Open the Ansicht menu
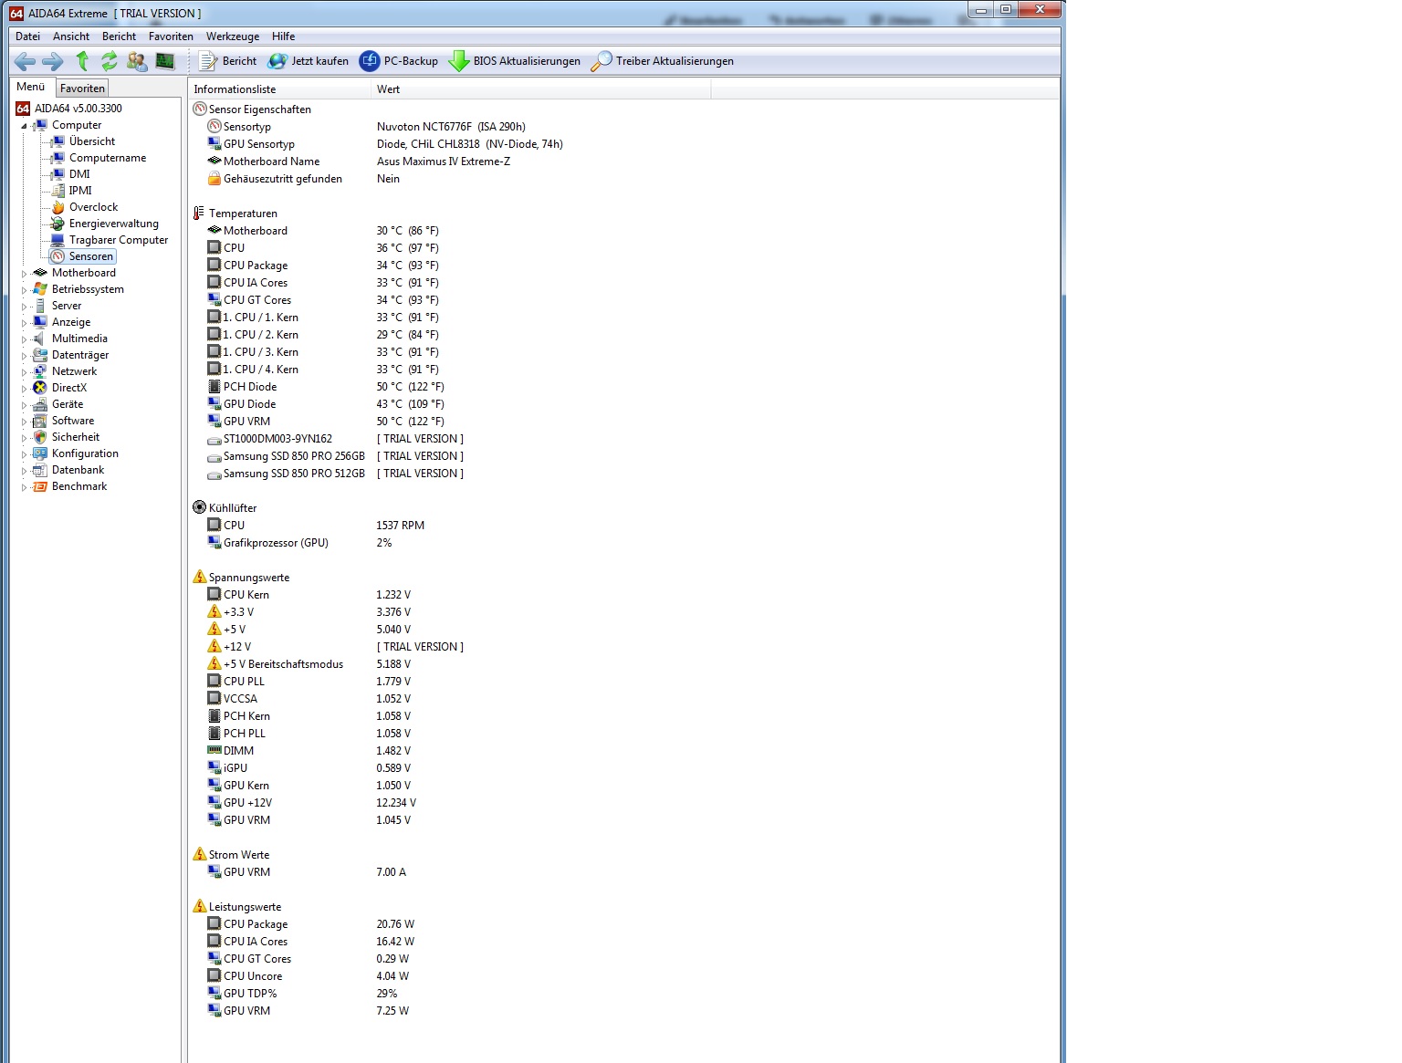 pos(71,36)
